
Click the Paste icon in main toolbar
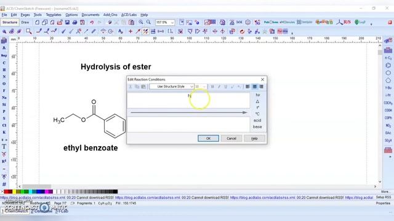point(131,22)
